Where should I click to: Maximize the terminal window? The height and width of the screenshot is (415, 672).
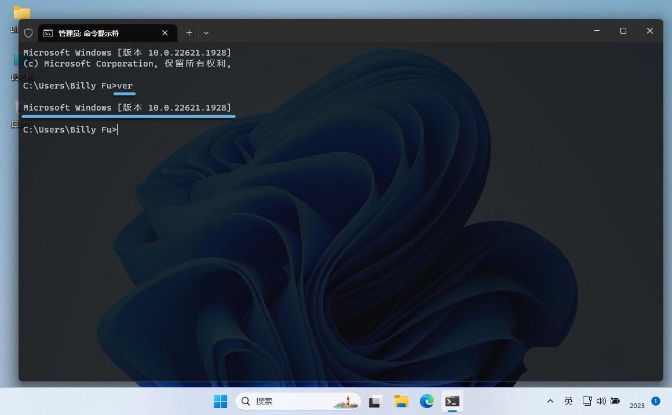click(623, 31)
